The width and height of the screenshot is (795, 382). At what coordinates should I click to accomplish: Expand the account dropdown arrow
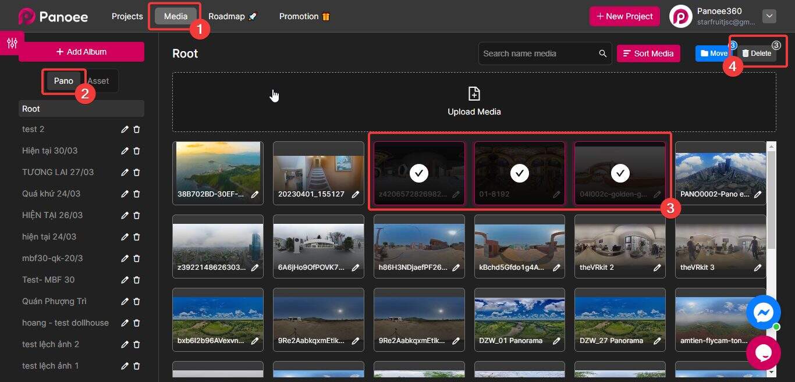coord(769,16)
